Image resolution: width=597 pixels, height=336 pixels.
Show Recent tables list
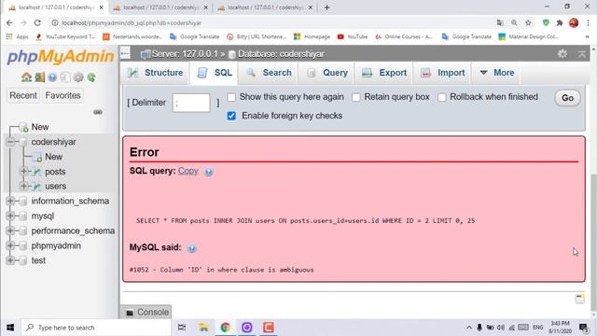pos(23,95)
